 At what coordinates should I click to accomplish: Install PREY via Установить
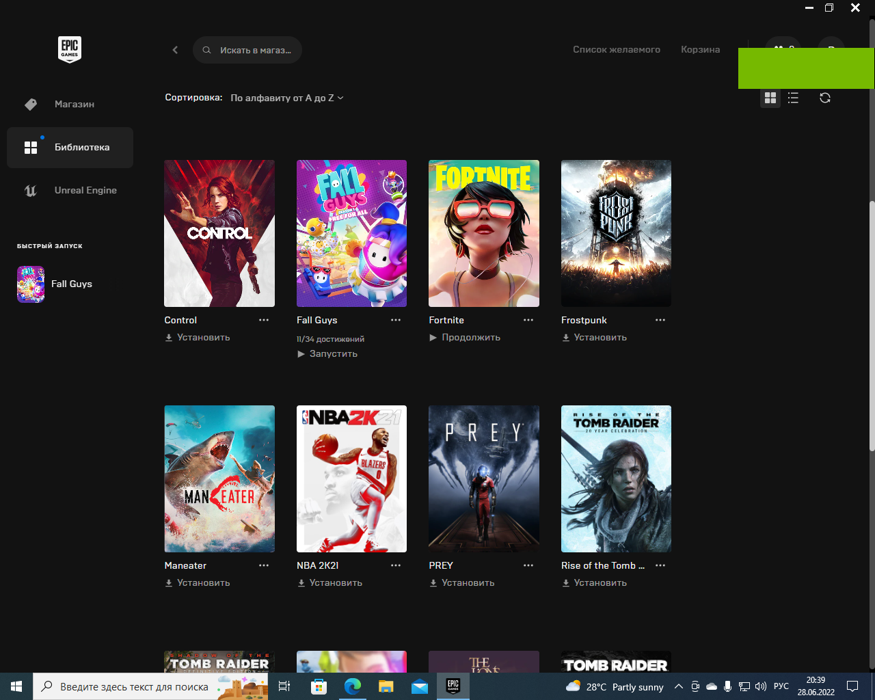pyautogui.click(x=462, y=583)
